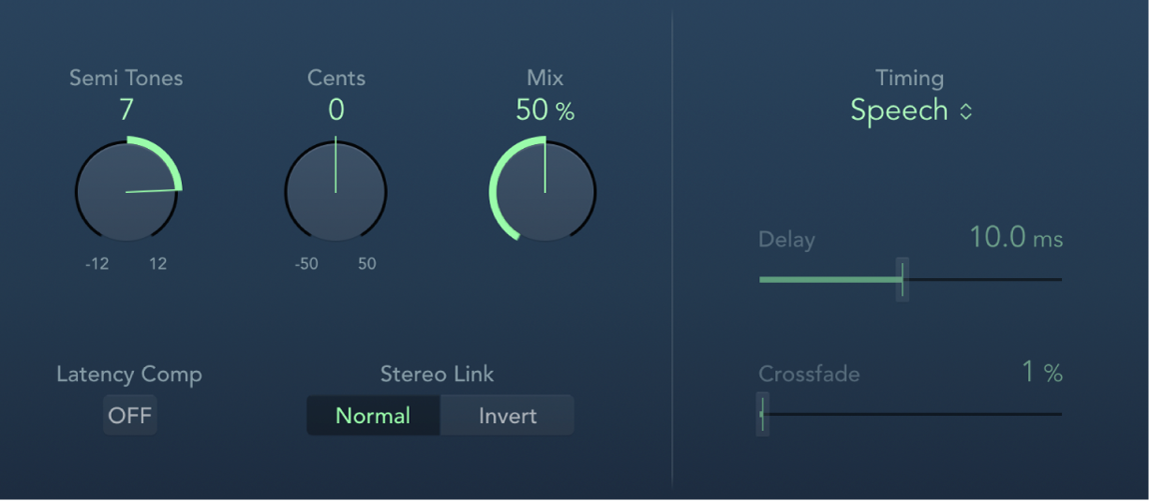Click the Semi Tones rotary knob
The image size is (1149, 501).
tap(127, 192)
